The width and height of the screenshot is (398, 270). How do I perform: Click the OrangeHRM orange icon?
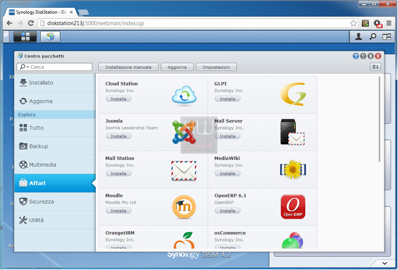click(184, 240)
